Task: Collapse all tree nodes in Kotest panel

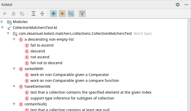Action: point(42,14)
